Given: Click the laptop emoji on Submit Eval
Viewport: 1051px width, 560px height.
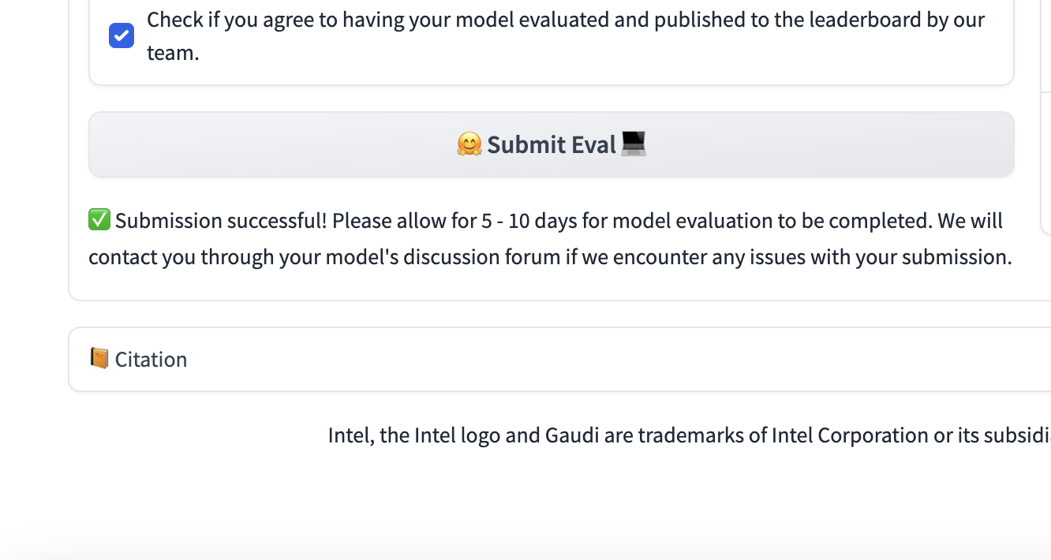Looking at the screenshot, I should point(634,144).
